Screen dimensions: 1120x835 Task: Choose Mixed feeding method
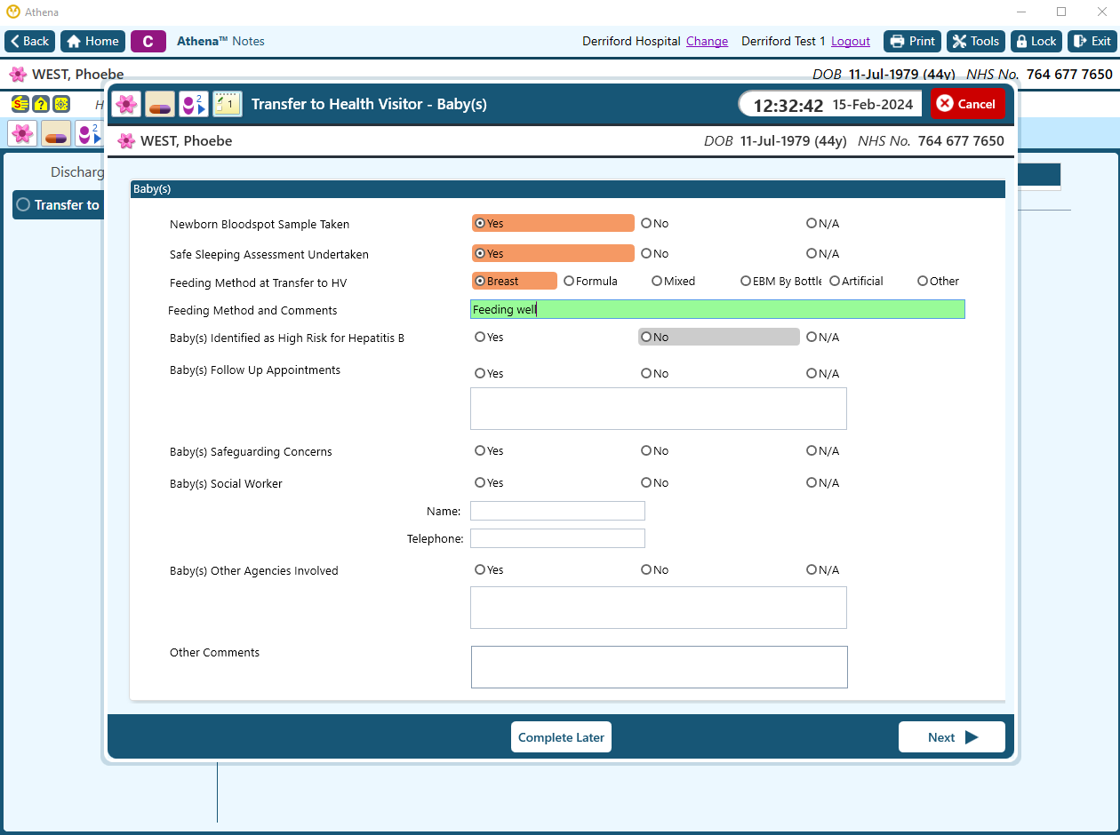pyautogui.click(x=674, y=281)
